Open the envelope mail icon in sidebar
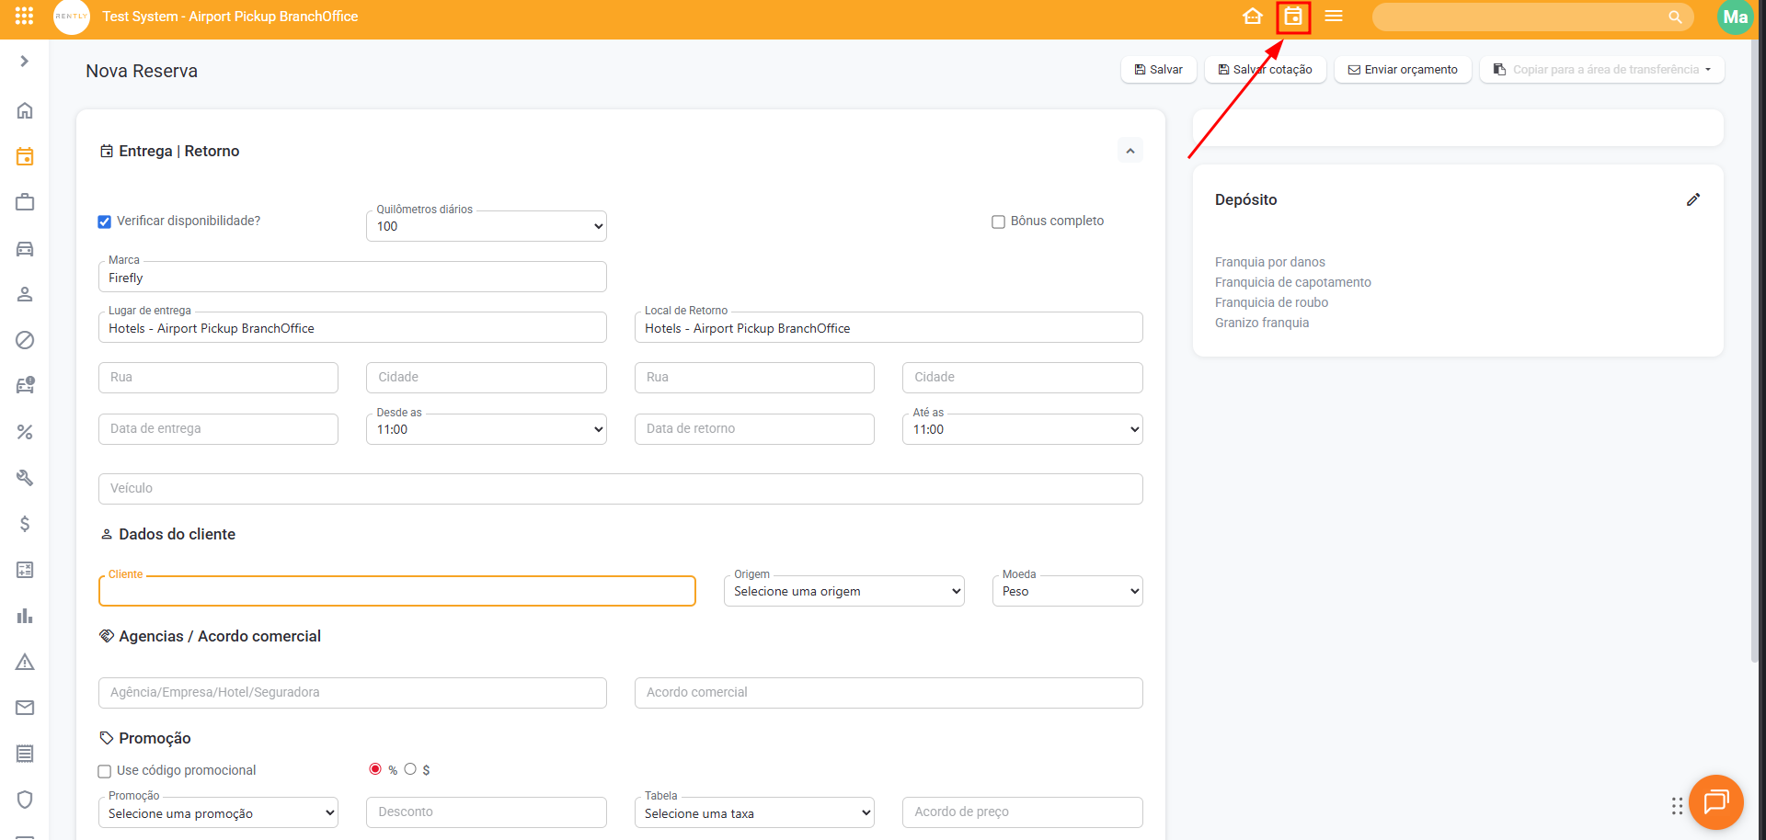 [x=25, y=708]
